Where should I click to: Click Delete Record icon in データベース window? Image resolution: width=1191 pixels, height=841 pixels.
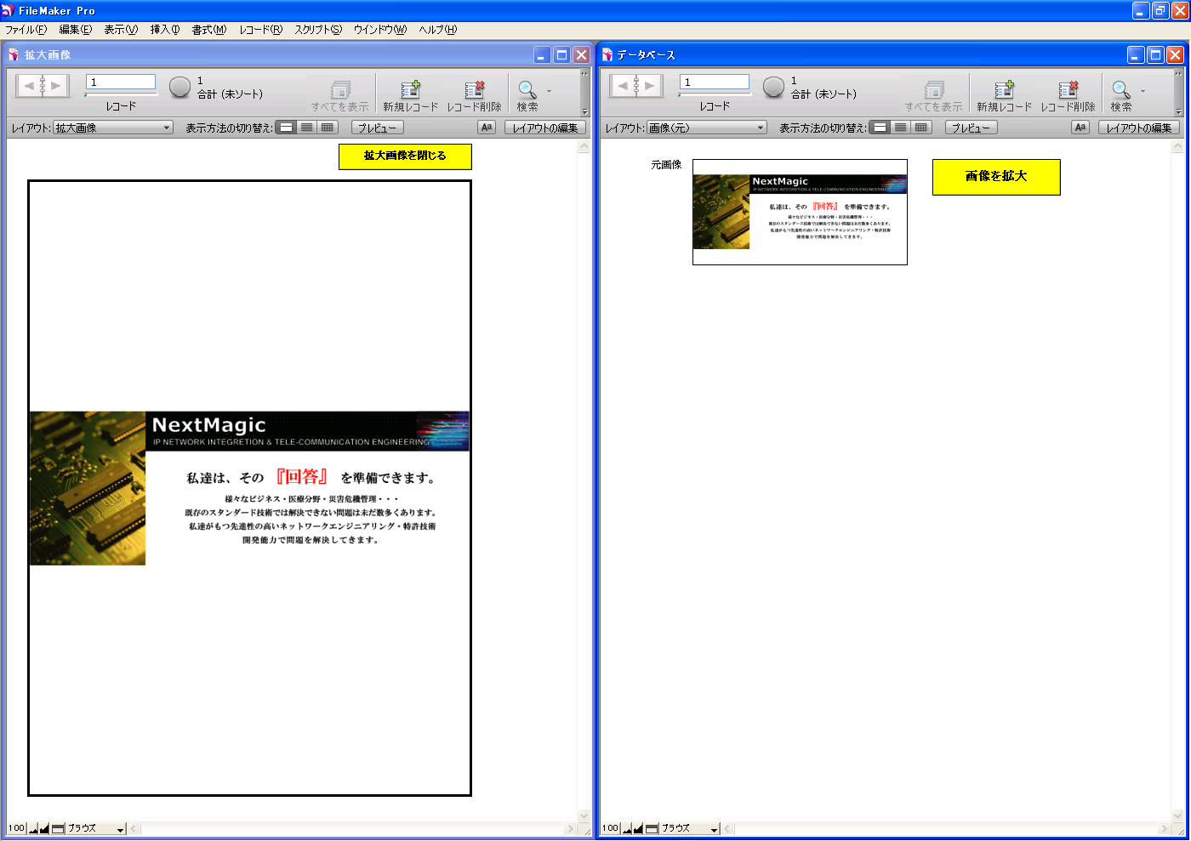click(x=1068, y=89)
